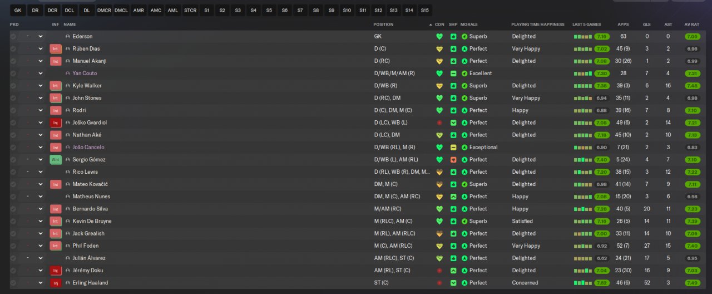The image size is (712, 294).
Task: Select the GK position slot
Action: click(18, 10)
